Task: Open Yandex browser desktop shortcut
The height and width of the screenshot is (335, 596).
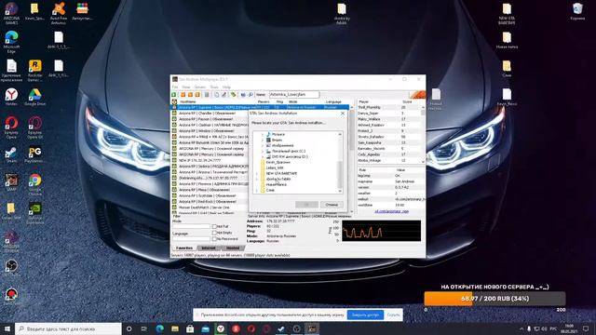Action: point(11,97)
